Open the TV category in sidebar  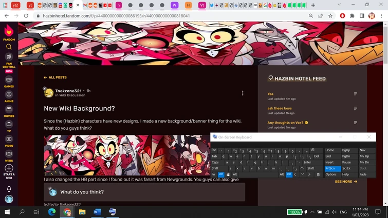pos(9,127)
